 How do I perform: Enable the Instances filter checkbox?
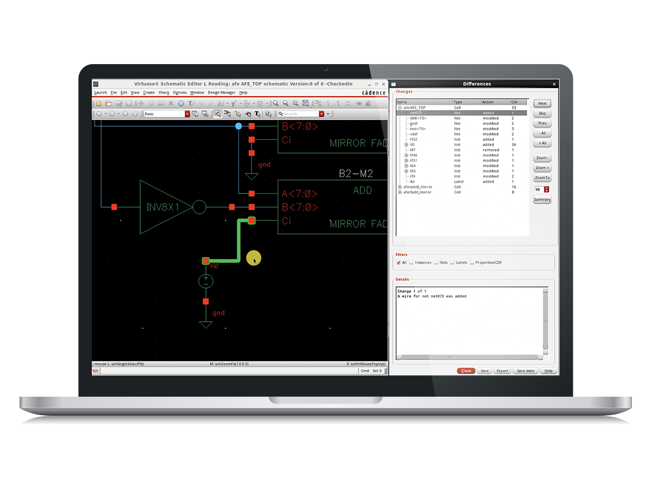(x=412, y=262)
